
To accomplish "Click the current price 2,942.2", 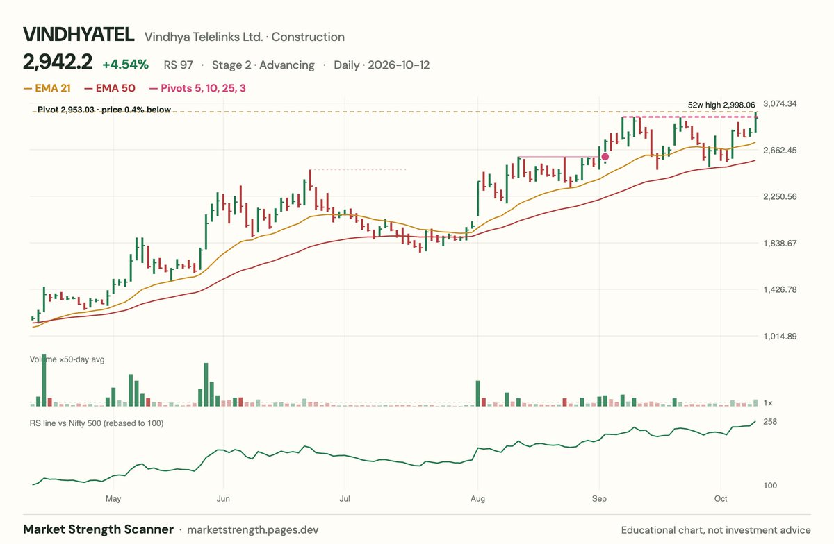I will click(58, 63).
